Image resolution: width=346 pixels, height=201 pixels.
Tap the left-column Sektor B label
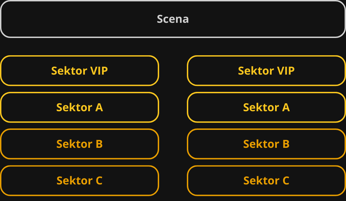coord(80,144)
